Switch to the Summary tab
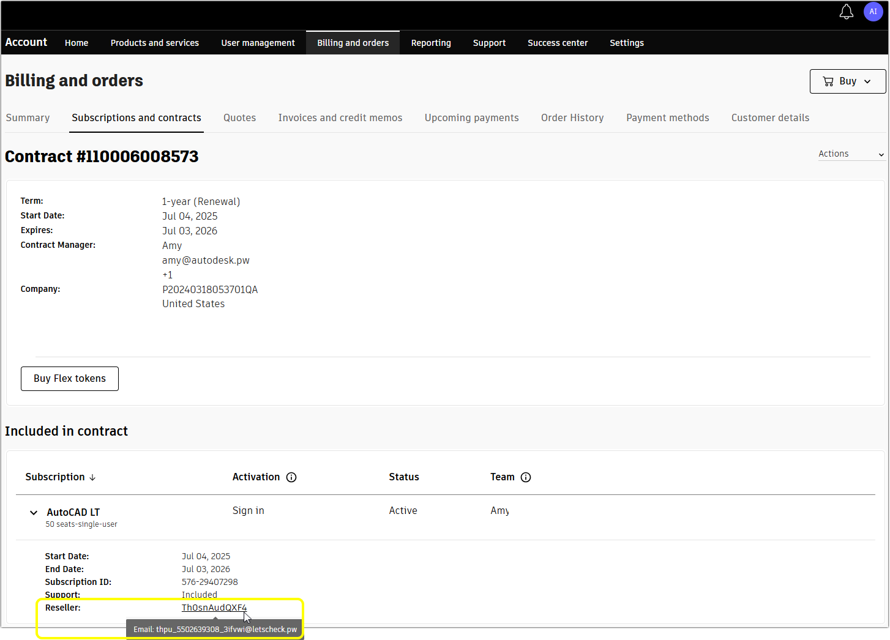 (x=28, y=117)
